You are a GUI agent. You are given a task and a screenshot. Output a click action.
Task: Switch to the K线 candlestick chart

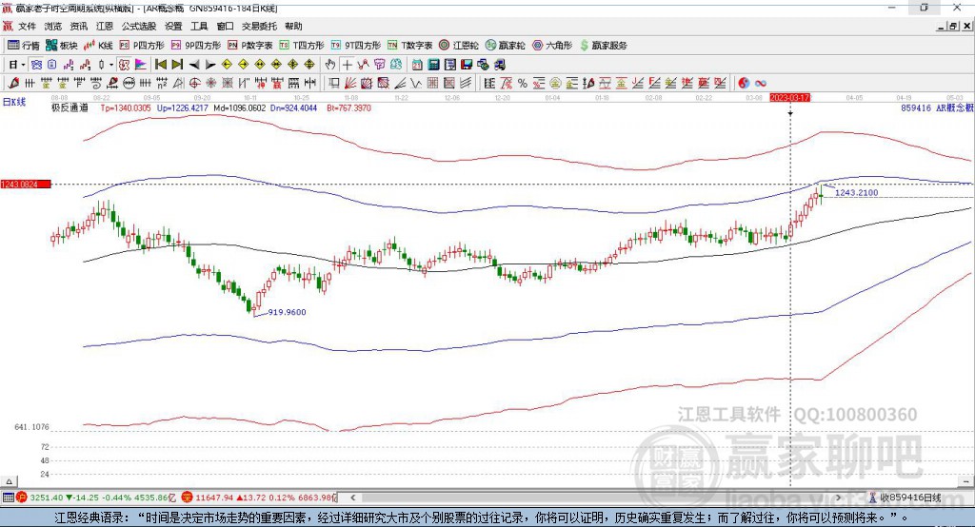[100, 45]
